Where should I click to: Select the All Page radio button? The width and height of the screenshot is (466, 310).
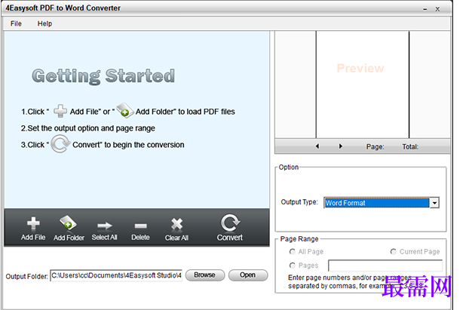(x=292, y=252)
